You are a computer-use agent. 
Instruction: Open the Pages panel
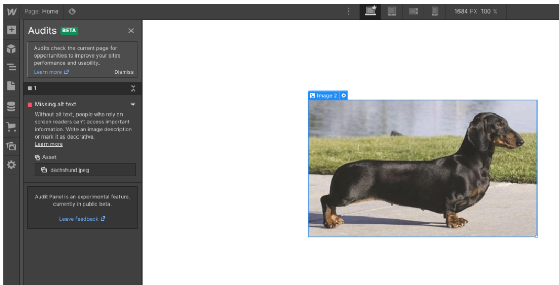tap(12, 86)
